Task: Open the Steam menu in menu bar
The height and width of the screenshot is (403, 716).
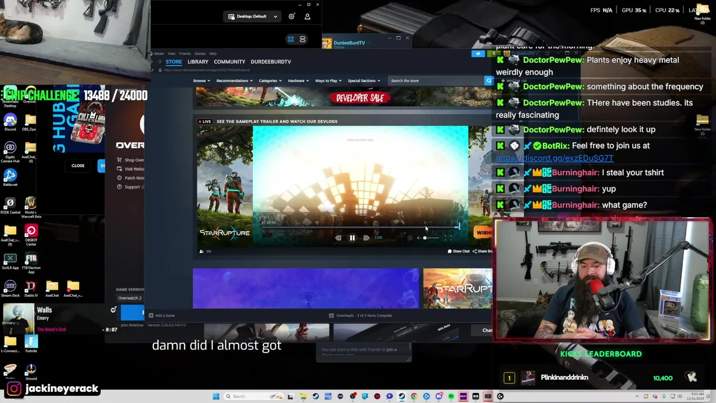Action: click(x=159, y=54)
